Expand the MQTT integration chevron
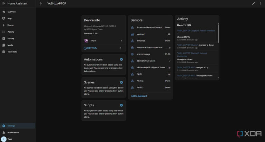Screen dimensions: 265x142 (121, 41)
